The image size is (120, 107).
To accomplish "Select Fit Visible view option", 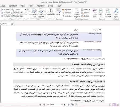I will coord(6,16).
